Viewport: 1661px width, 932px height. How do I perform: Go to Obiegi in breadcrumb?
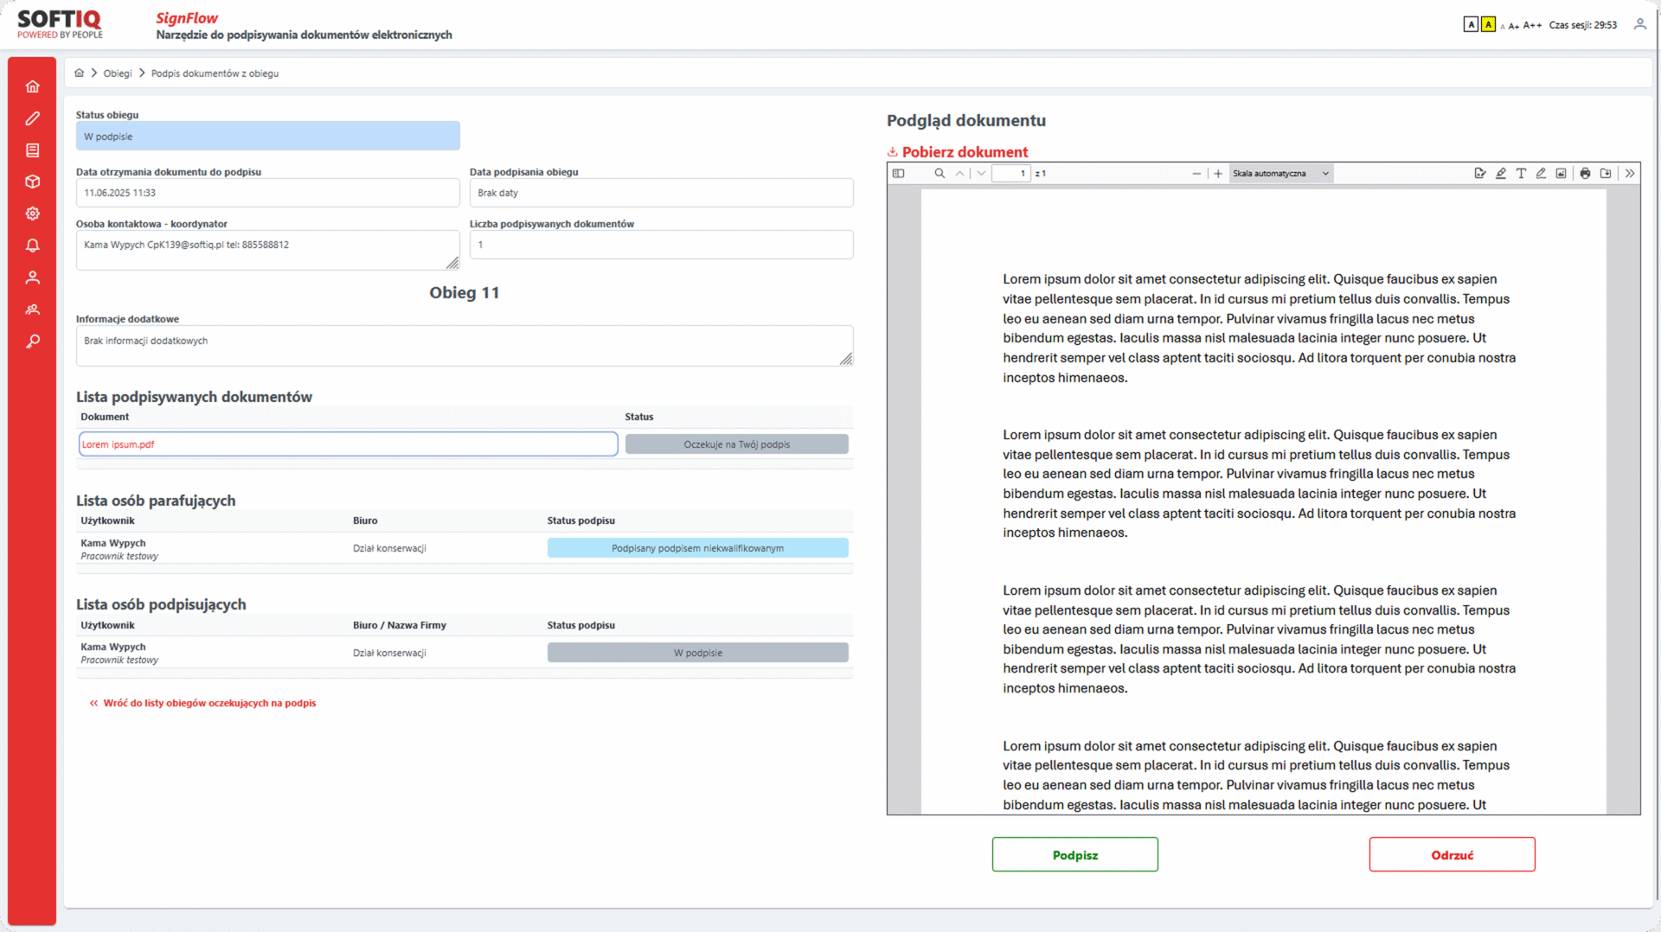[x=118, y=73]
